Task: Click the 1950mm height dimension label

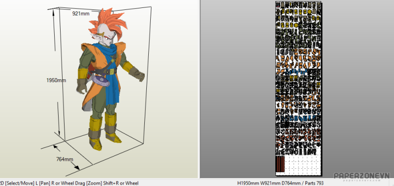Action: click(x=56, y=80)
